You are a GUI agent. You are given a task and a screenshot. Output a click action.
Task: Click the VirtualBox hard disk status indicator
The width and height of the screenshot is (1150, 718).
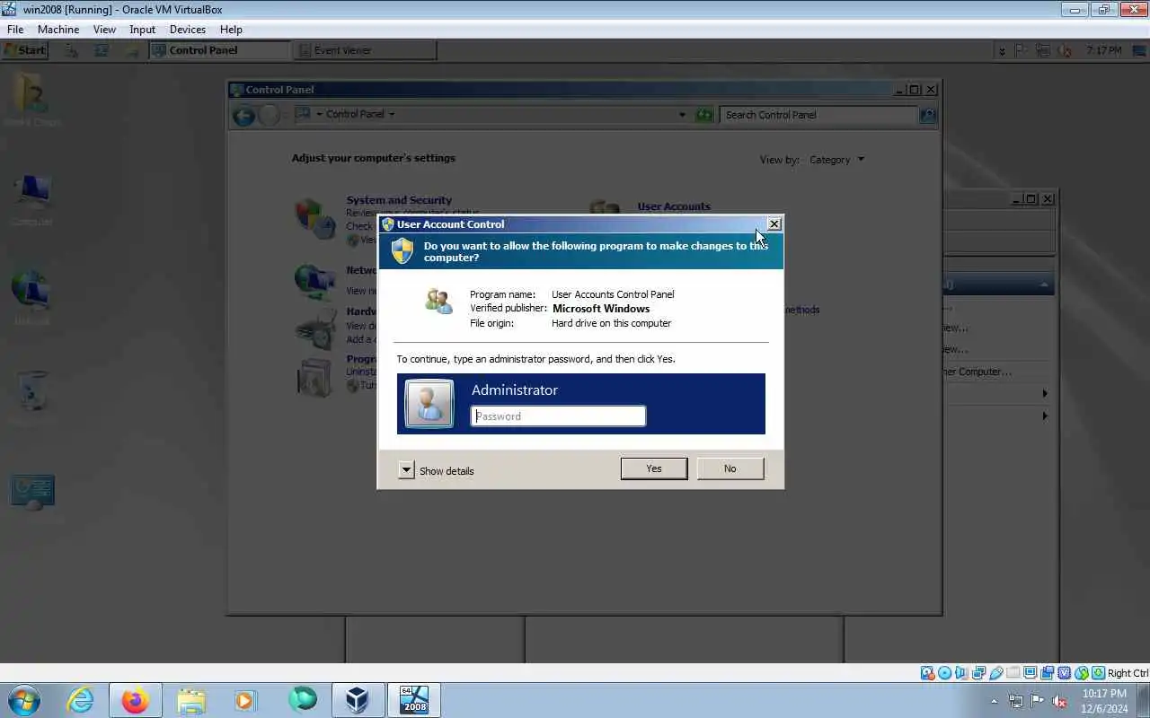927,673
